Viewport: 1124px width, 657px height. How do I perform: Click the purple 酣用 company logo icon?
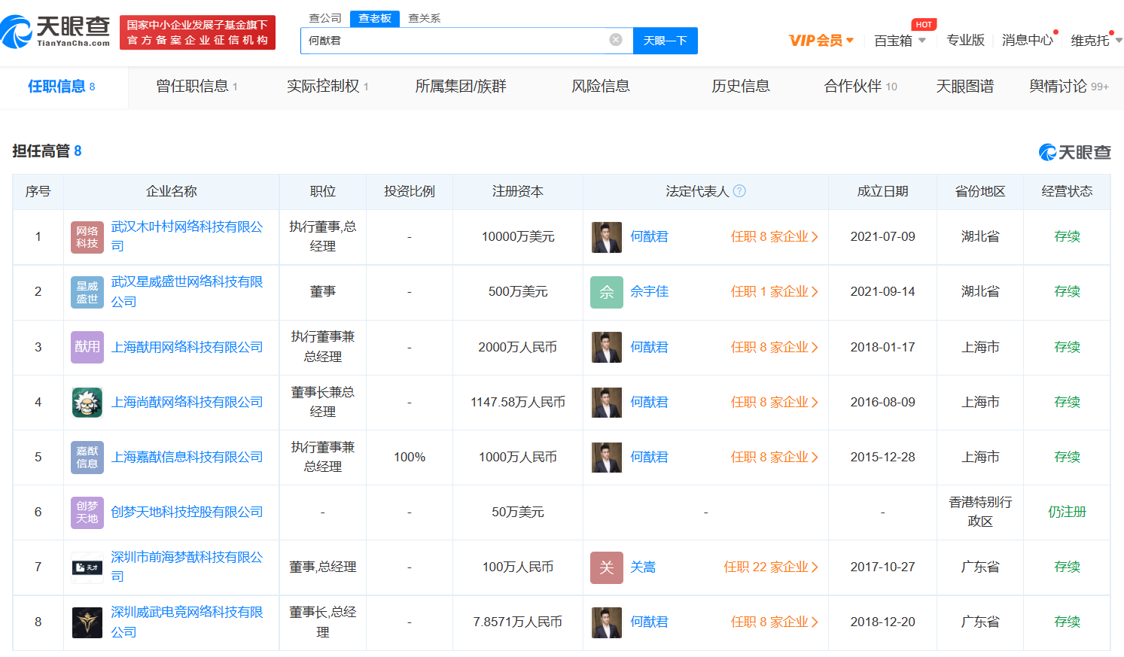point(87,347)
